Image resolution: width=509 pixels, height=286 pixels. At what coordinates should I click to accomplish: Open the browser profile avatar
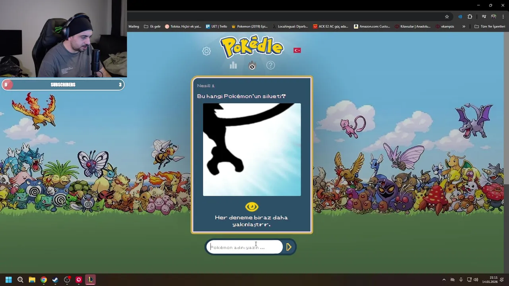pyautogui.click(x=493, y=17)
